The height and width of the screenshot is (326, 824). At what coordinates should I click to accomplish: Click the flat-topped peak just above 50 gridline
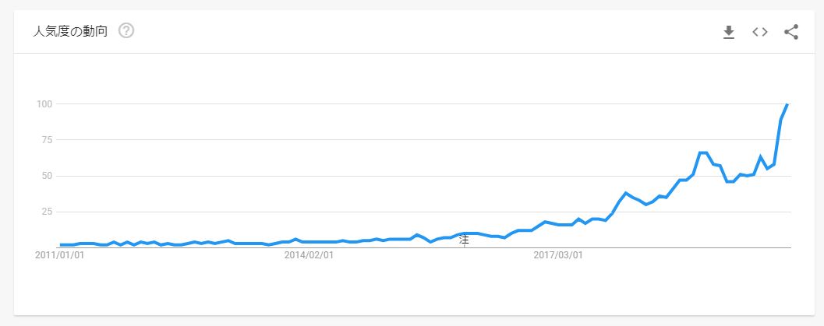703,152
